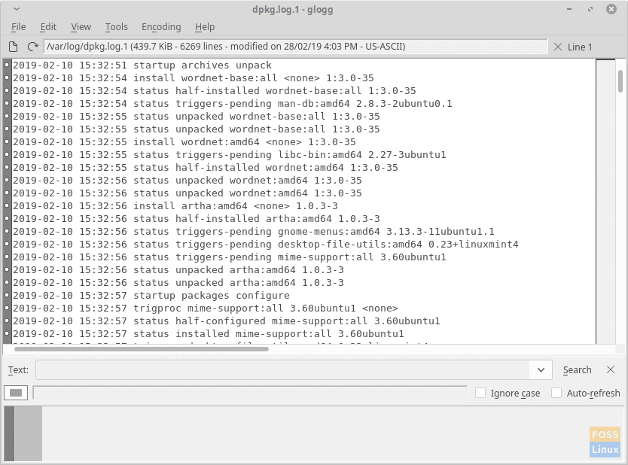The height and width of the screenshot is (465, 628).
Task: Mark the 'half-configured mime-support:all' line bullet
Action: pyautogui.click(x=7, y=321)
